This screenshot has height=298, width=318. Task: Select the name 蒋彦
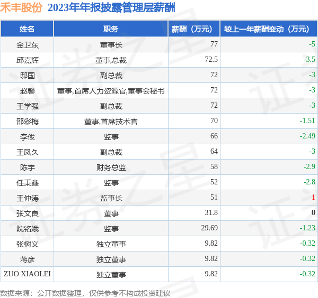[28, 259]
